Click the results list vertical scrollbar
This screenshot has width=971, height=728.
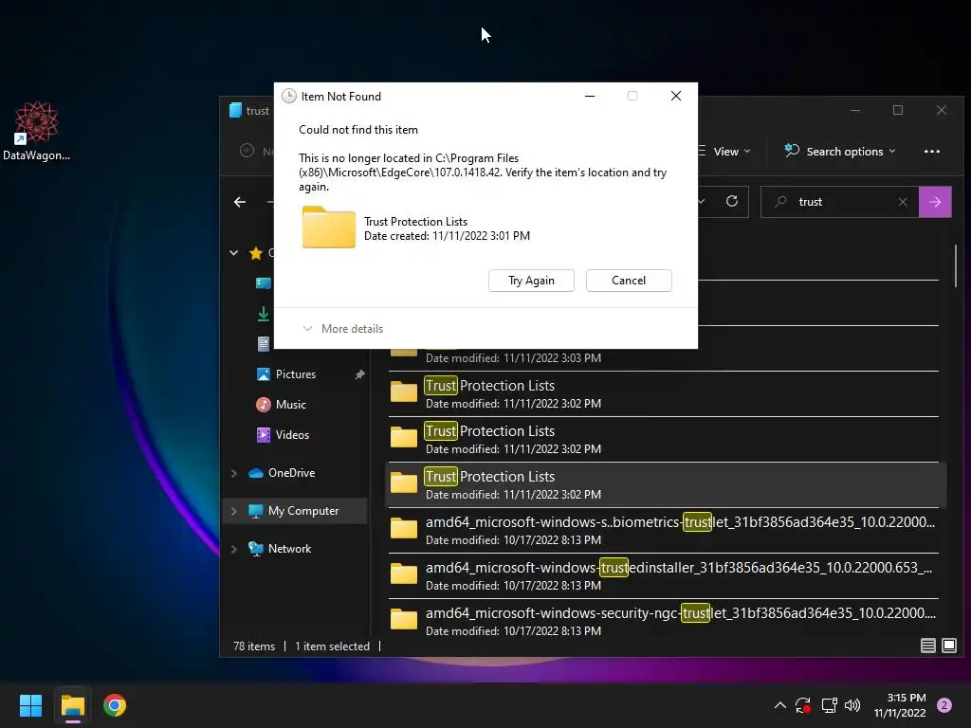pyautogui.click(x=956, y=266)
